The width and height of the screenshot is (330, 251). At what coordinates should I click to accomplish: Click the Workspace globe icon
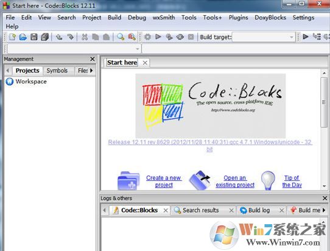10,82
